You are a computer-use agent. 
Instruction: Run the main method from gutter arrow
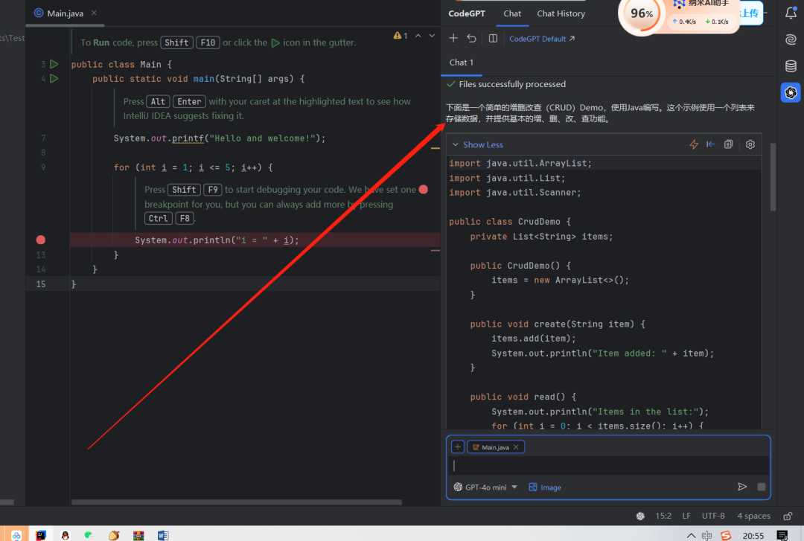point(54,78)
